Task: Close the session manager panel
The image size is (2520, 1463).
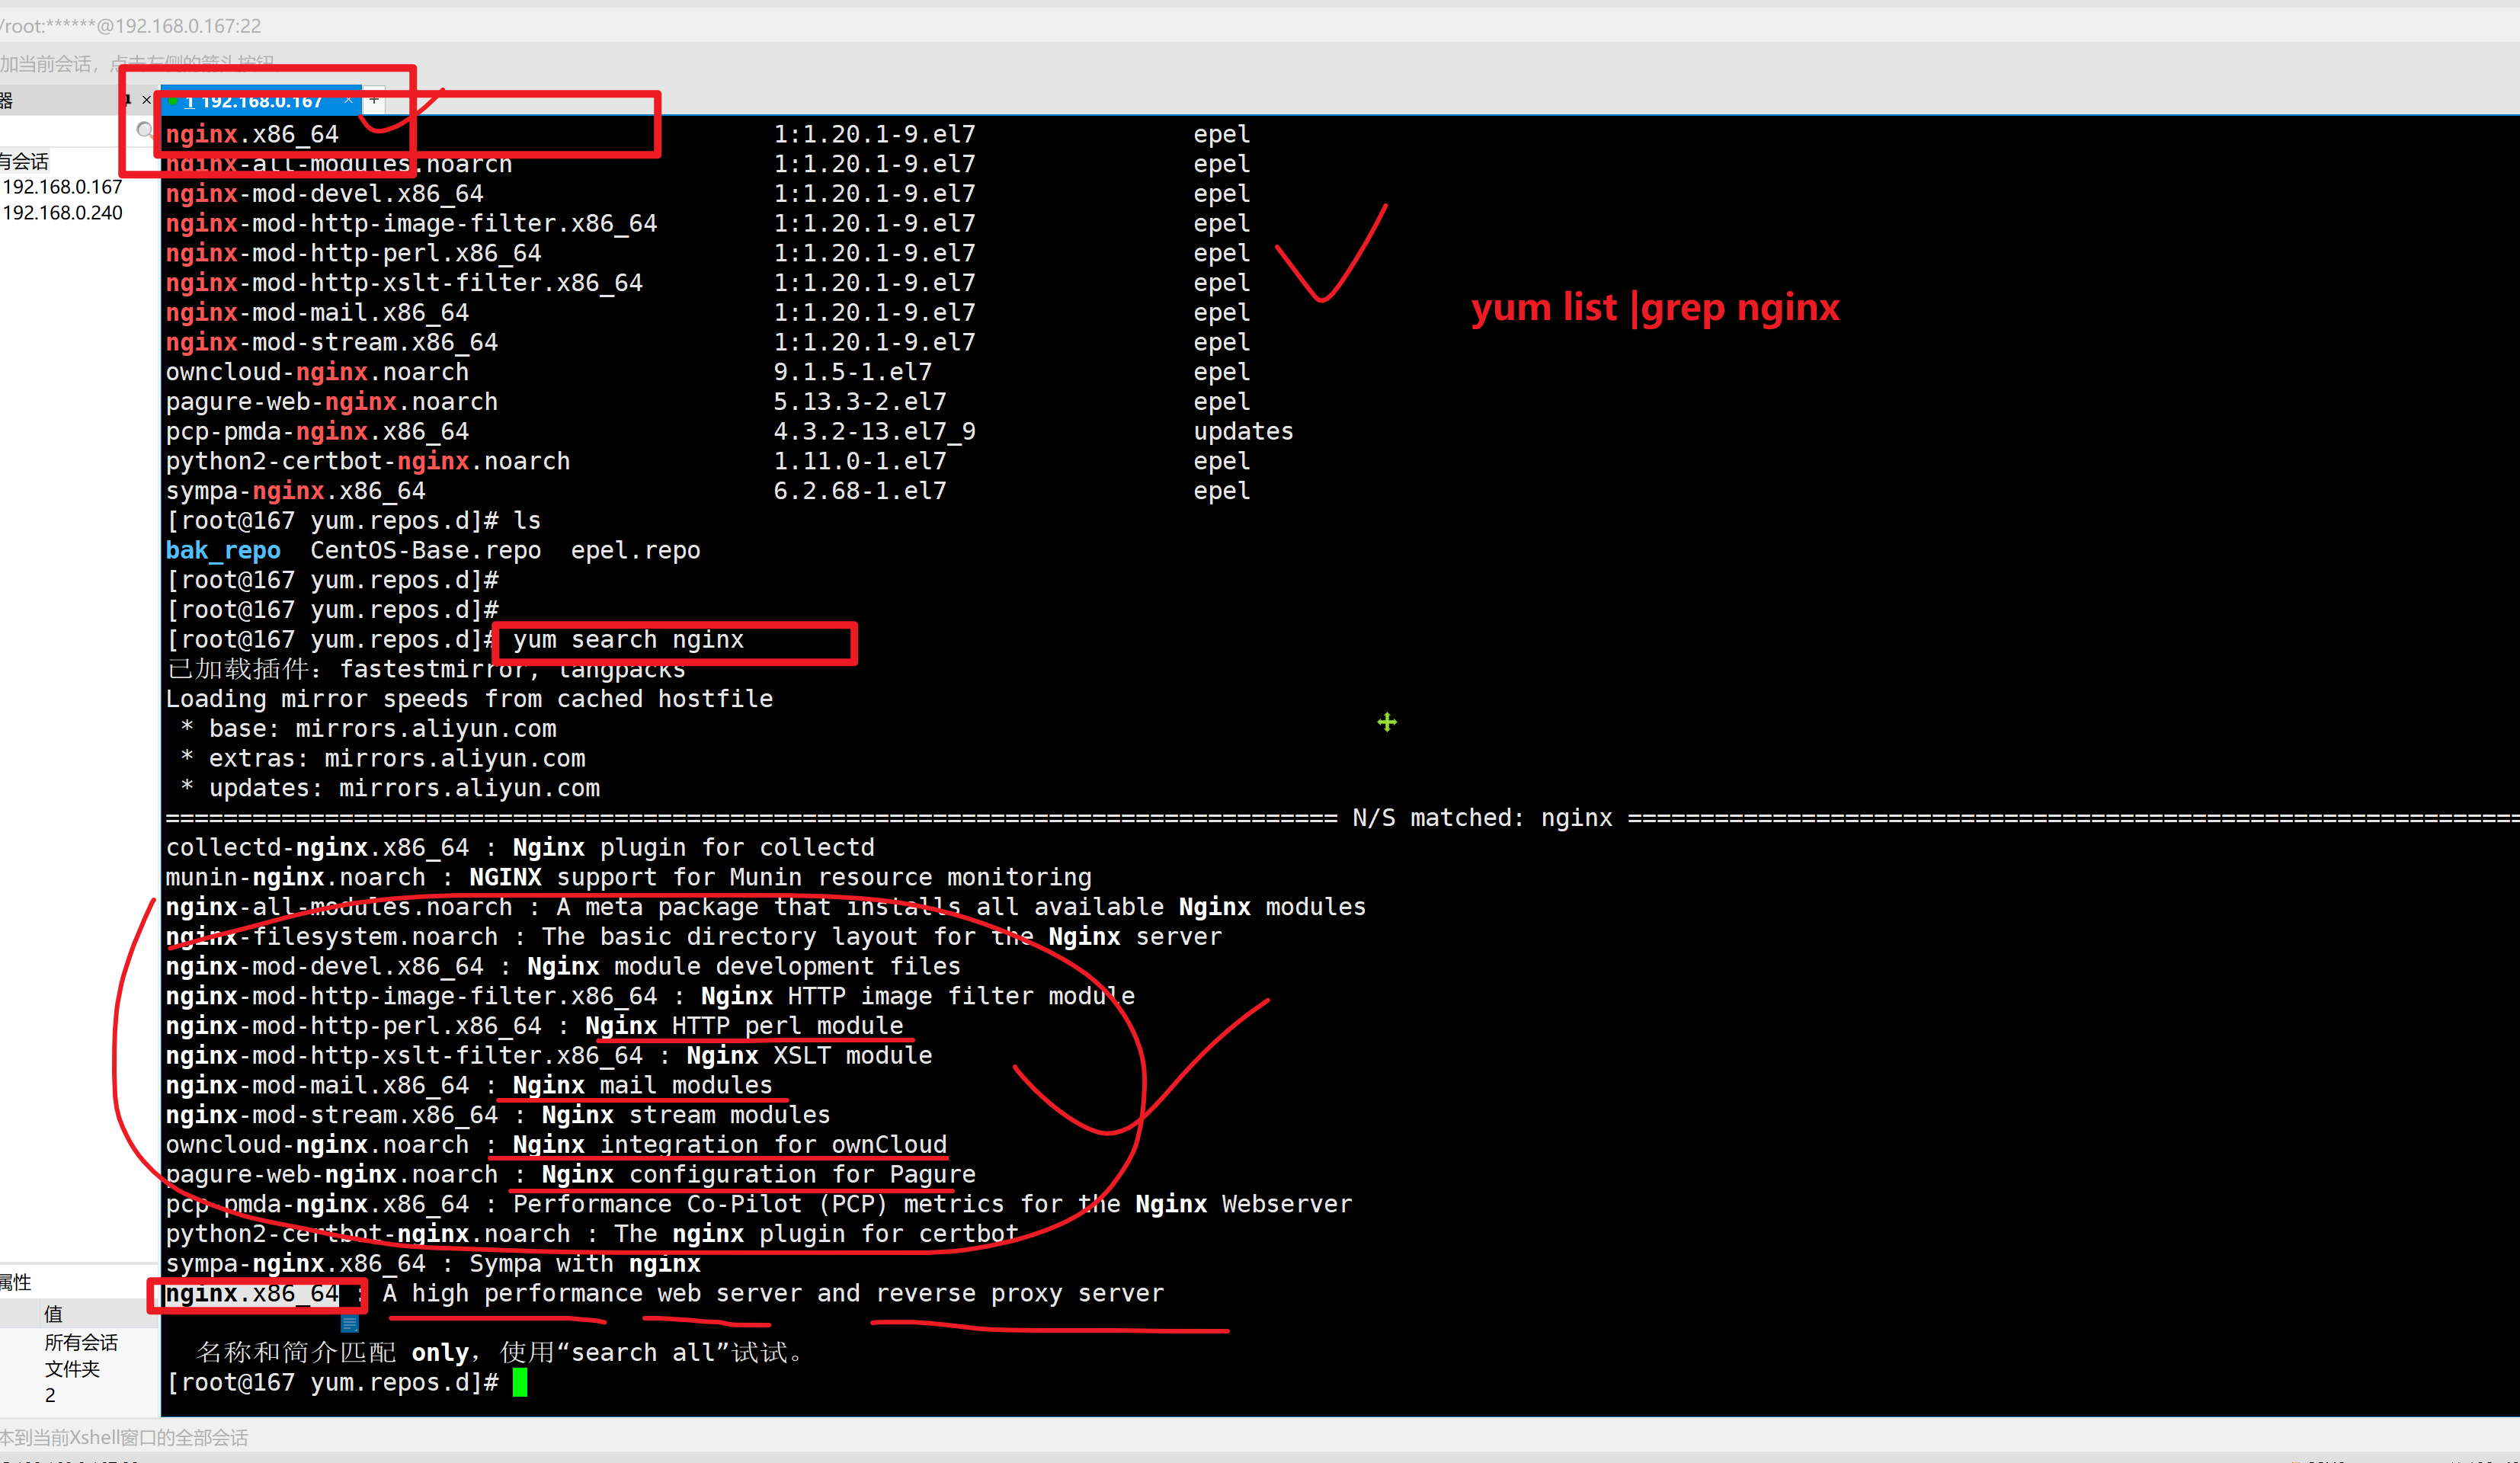Action: pos(146,100)
